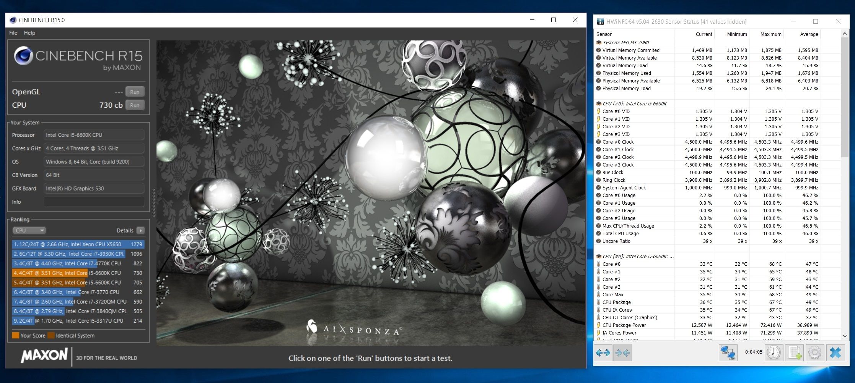Click the log-to-file spreadsheet icon in HWiNFO64
The width and height of the screenshot is (855, 383).
coord(795,352)
